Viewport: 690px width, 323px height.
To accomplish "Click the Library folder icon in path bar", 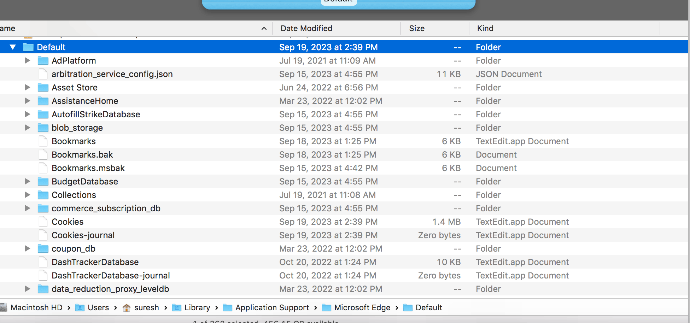I will [177, 307].
